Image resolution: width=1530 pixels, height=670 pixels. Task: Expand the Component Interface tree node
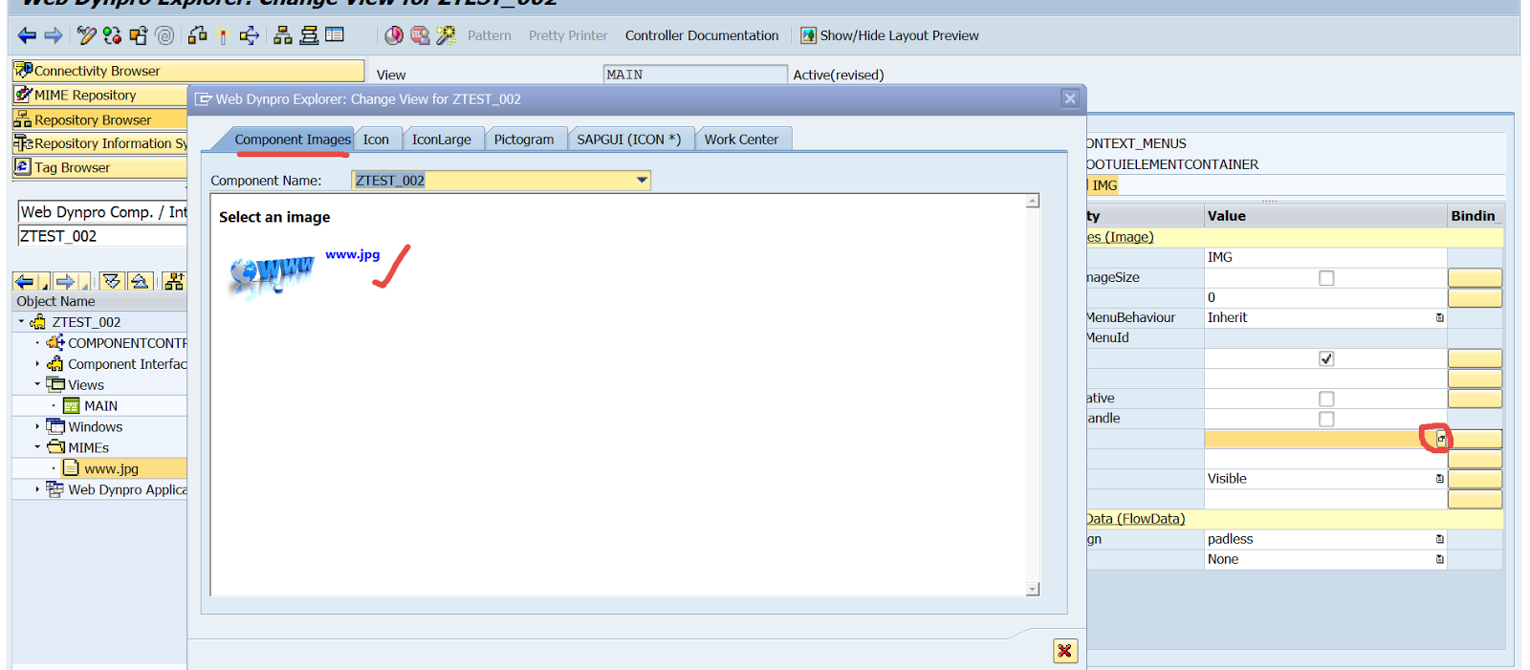37,364
